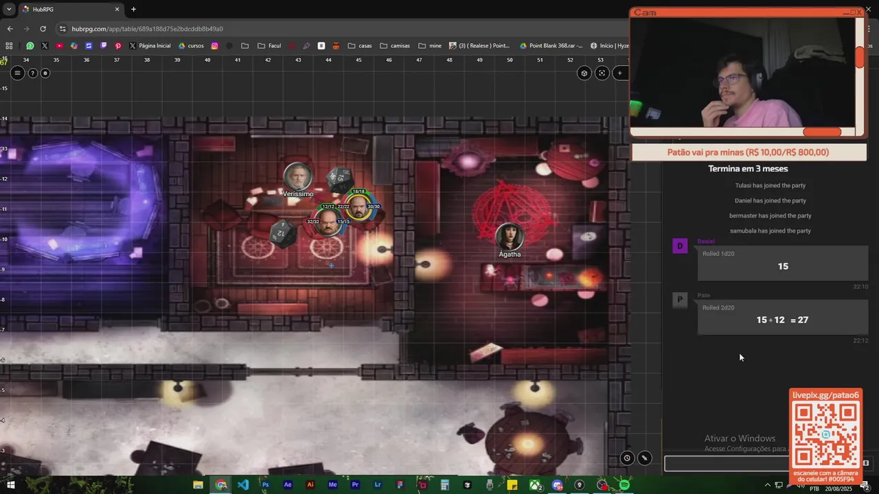The image size is (879, 494).
Task: Open Photoshop from the taskbar
Action: [x=265, y=485]
